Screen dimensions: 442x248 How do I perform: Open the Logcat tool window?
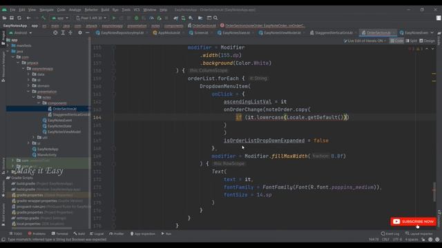[x=97, y=234]
